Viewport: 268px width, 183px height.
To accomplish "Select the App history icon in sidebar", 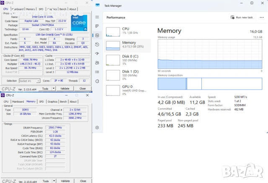I will 97,45.
